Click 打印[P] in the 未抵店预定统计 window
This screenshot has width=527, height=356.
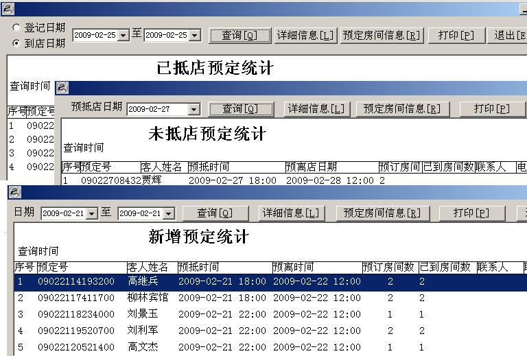pyautogui.click(x=492, y=109)
